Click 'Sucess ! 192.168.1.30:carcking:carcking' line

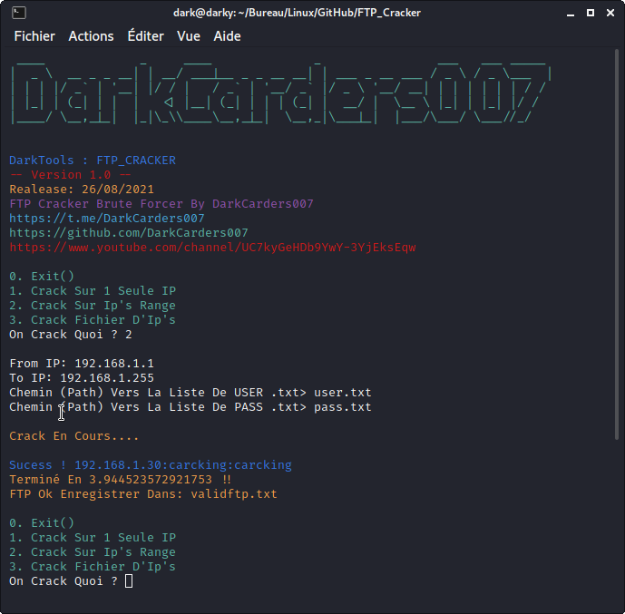point(151,465)
